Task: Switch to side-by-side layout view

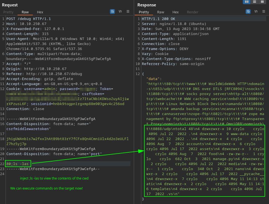Action: pyautogui.click(x=247, y=2)
